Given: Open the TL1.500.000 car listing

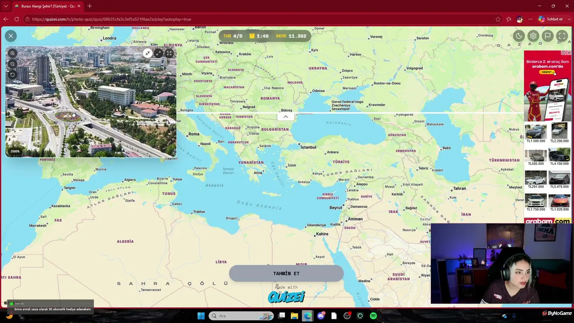Looking at the screenshot, I should pyautogui.click(x=536, y=134).
